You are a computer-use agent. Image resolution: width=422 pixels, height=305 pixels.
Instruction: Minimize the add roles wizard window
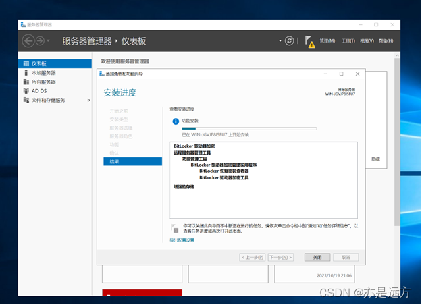[x=325, y=74]
